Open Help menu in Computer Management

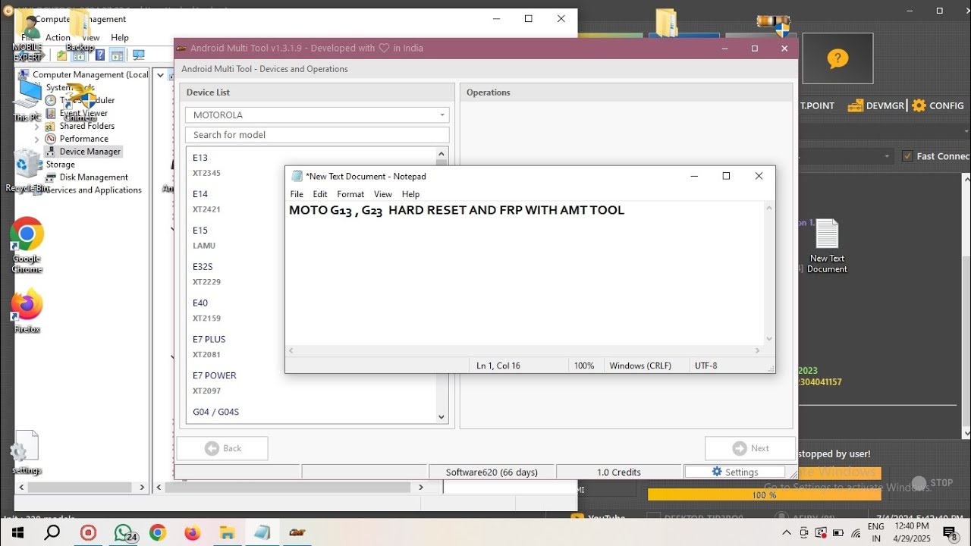[x=120, y=37]
